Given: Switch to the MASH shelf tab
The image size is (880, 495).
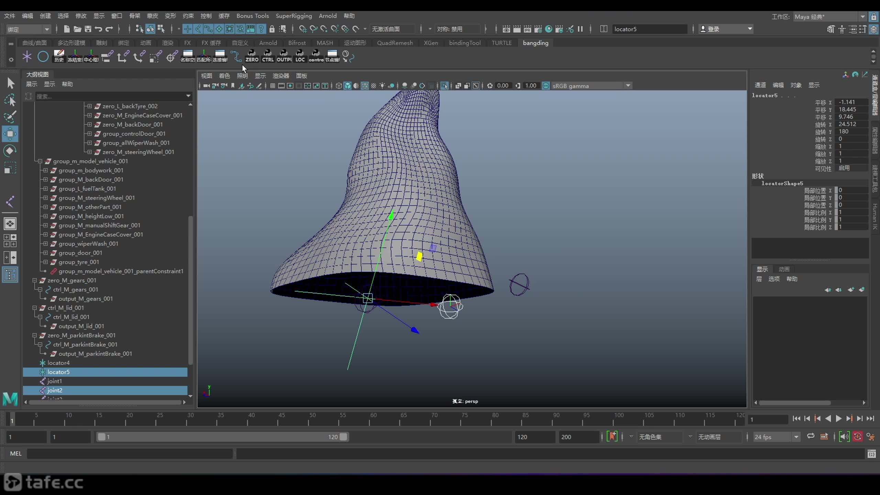Looking at the screenshot, I should point(324,43).
